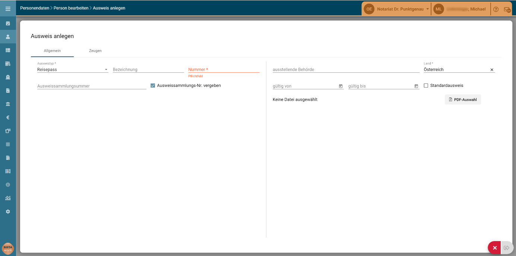This screenshot has width=516, height=256.
Task: Click the red cancel X button
Action: [x=495, y=248]
